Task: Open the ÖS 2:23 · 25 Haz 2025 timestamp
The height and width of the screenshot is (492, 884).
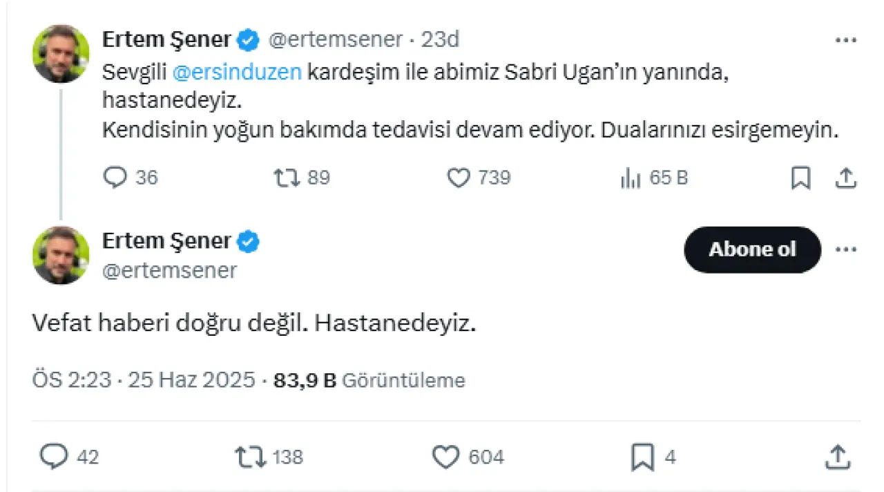Action: point(144,380)
